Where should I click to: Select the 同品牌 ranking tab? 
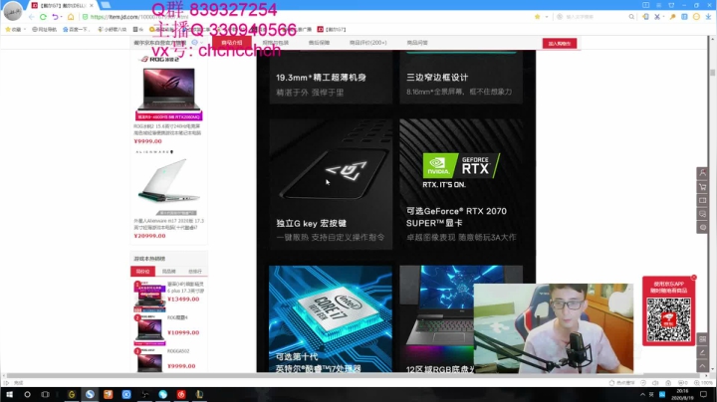[x=168, y=272]
